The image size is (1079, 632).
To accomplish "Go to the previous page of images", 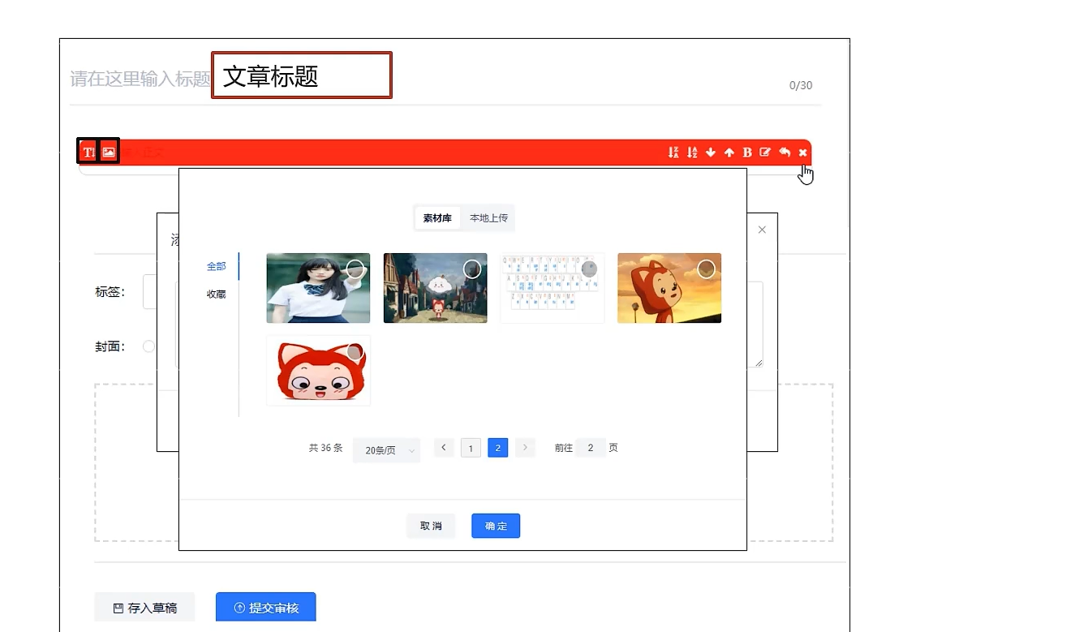I will click(444, 448).
